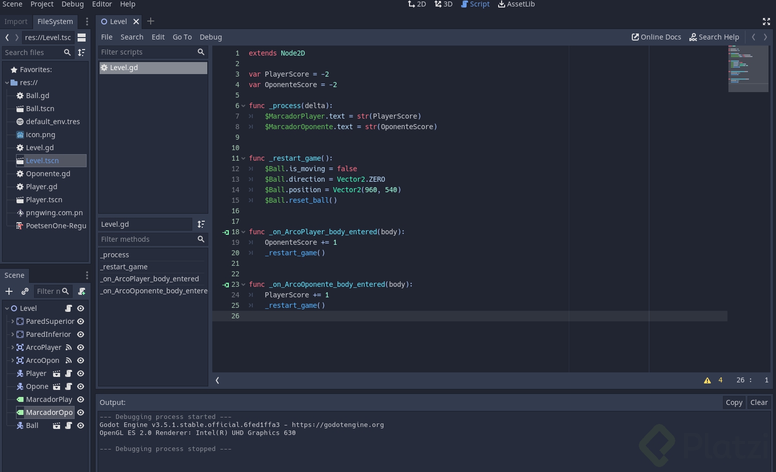Attach script icon in Scene dock toolbar
776x472 pixels.
(x=82, y=291)
